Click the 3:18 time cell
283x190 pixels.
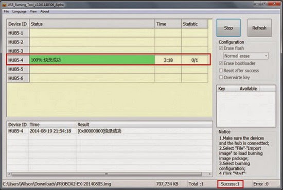168,60
